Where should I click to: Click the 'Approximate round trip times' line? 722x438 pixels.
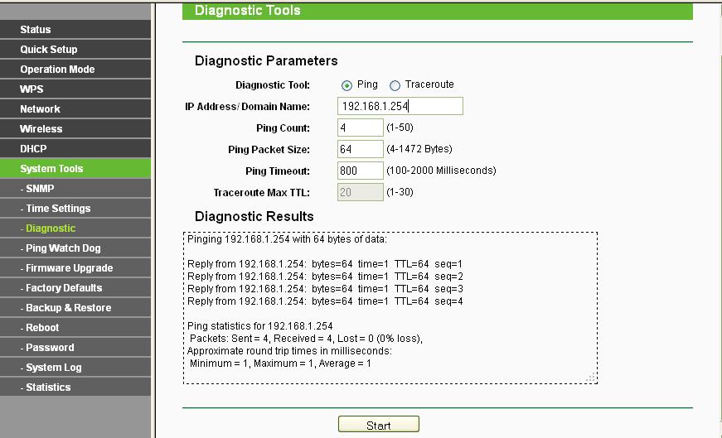(289, 351)
